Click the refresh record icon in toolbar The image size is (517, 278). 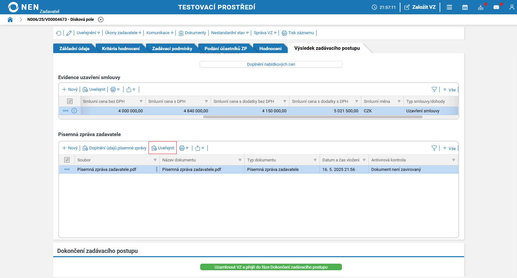58,33
